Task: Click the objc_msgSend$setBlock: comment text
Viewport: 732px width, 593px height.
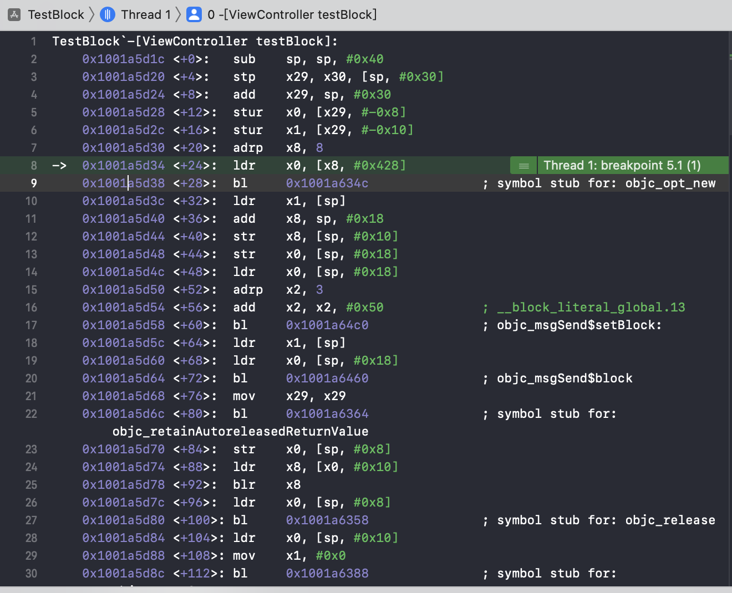Action: (579, 325)
